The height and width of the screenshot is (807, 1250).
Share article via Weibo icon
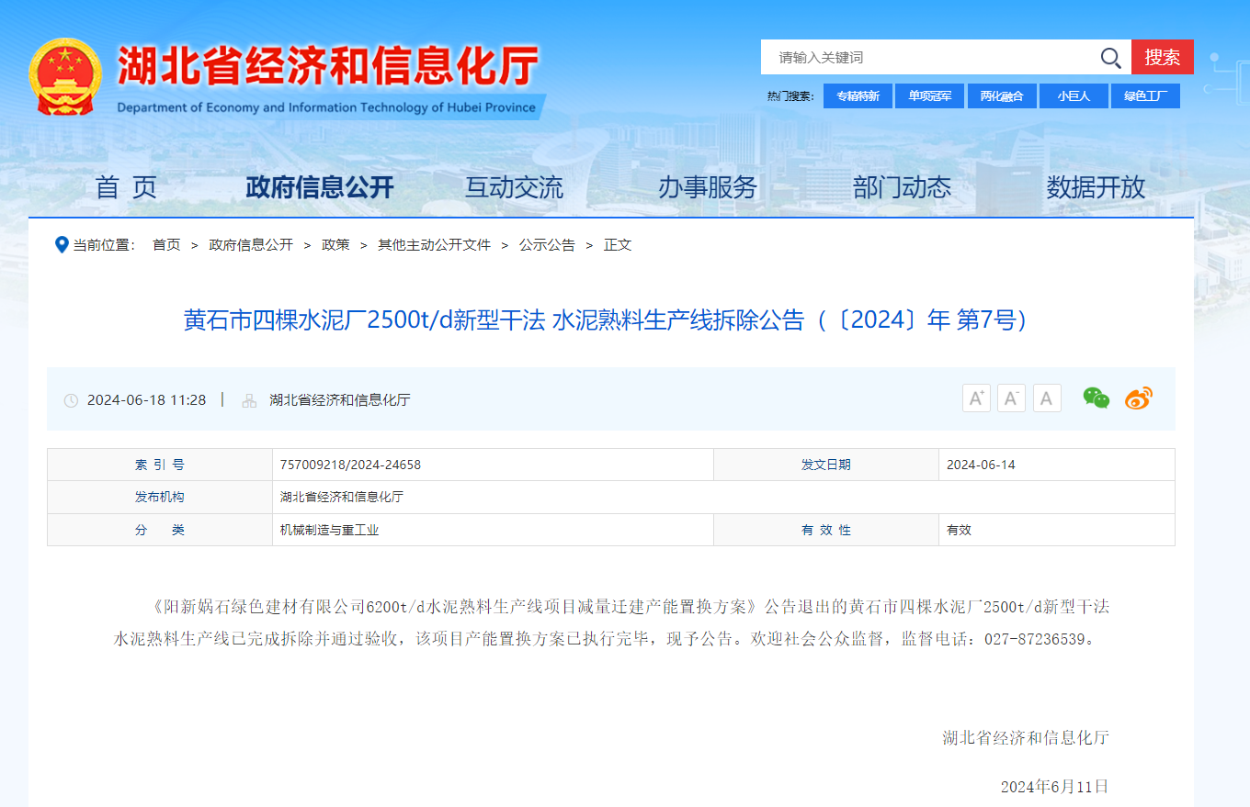pos(1138,398)
